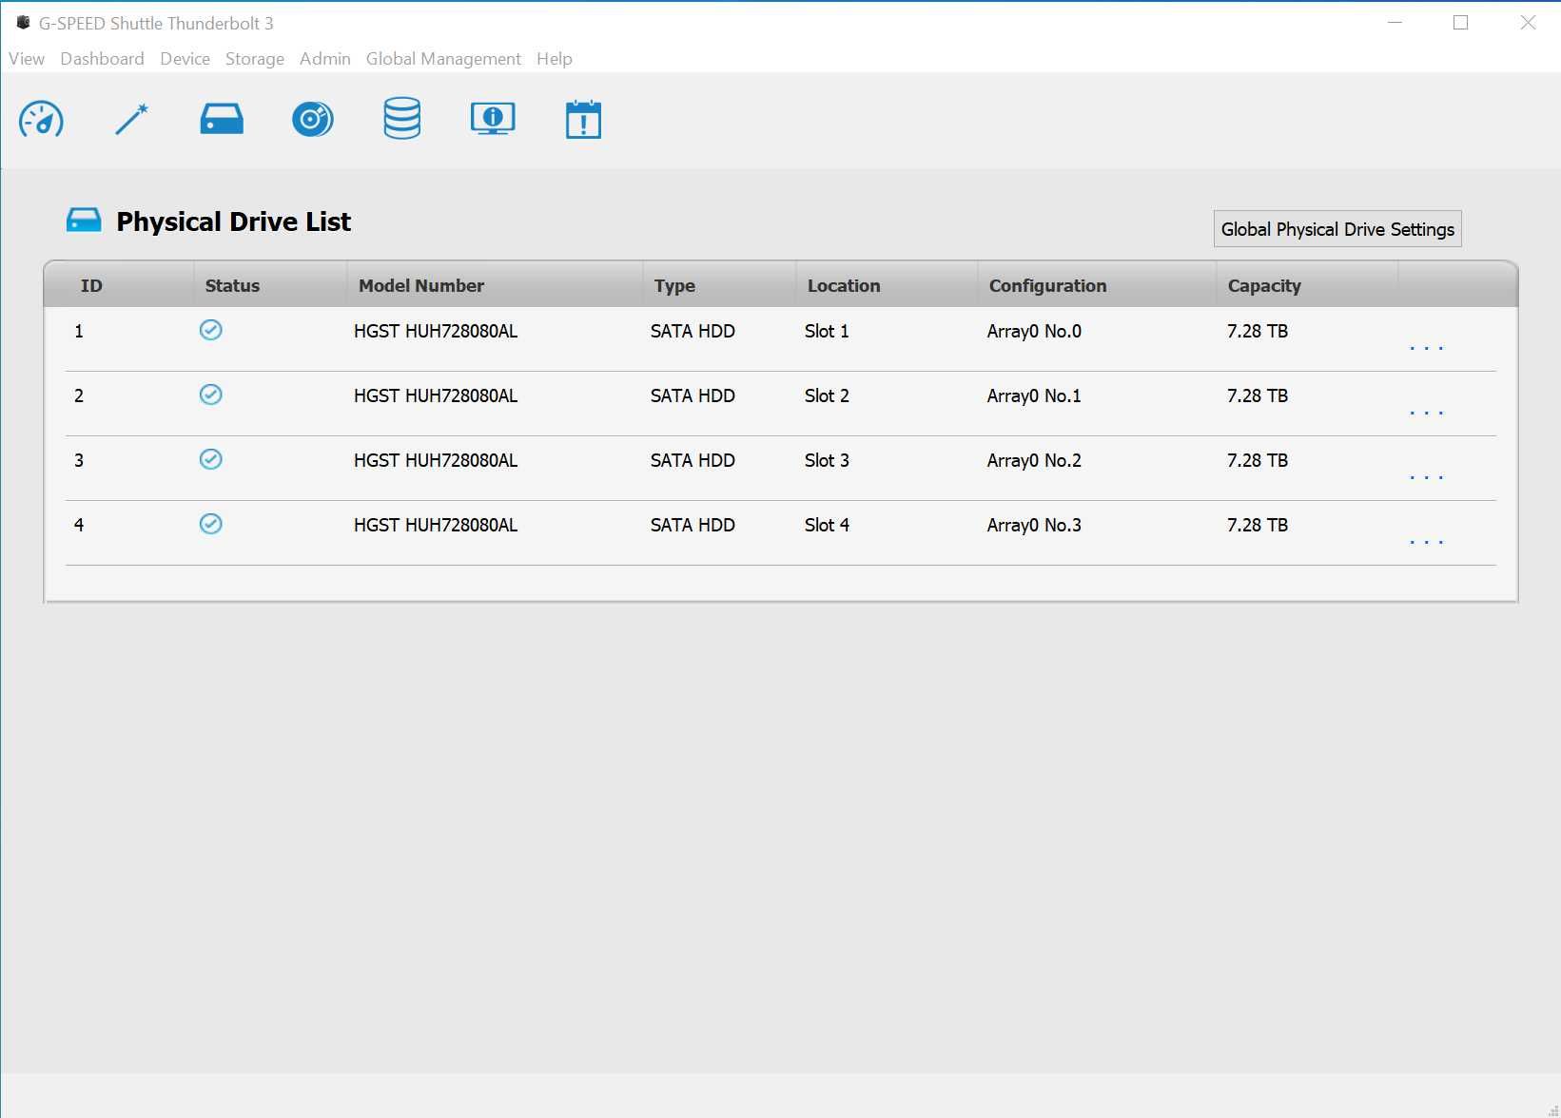The height and width of the screenshot is (1118, 1561).
Task: Click the Model Number column header
Action: [x=421, y=285]
